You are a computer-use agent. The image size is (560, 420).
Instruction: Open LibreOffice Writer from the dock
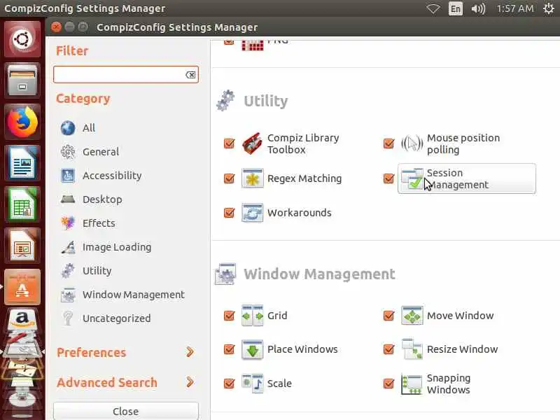[22, 163]
